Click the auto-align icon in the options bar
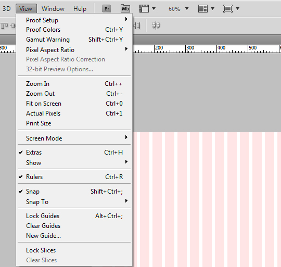281x267 pixels. click(x=156, y=26)
